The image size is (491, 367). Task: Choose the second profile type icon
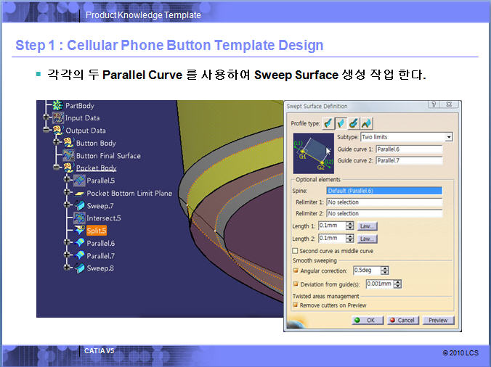click(x=340, y=123)
